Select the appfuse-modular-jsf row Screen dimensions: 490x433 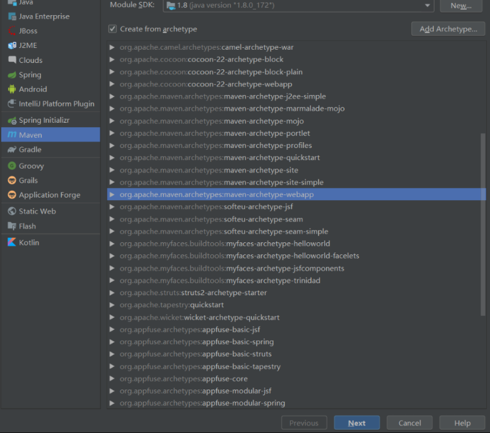pos(296,391)
